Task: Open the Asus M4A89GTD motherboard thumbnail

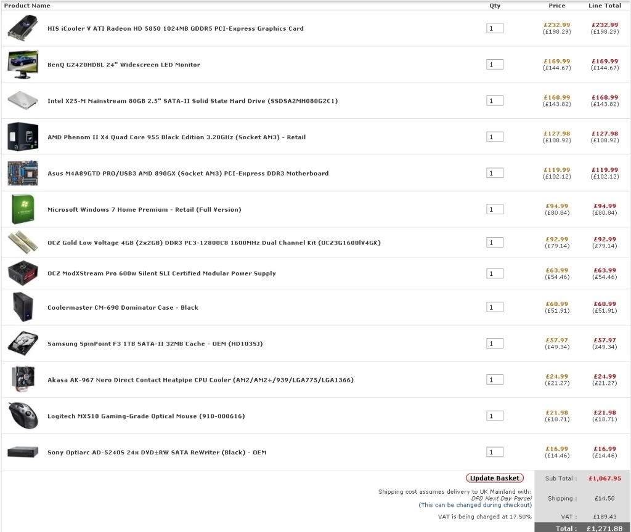Action: click(x=23, y=173)
